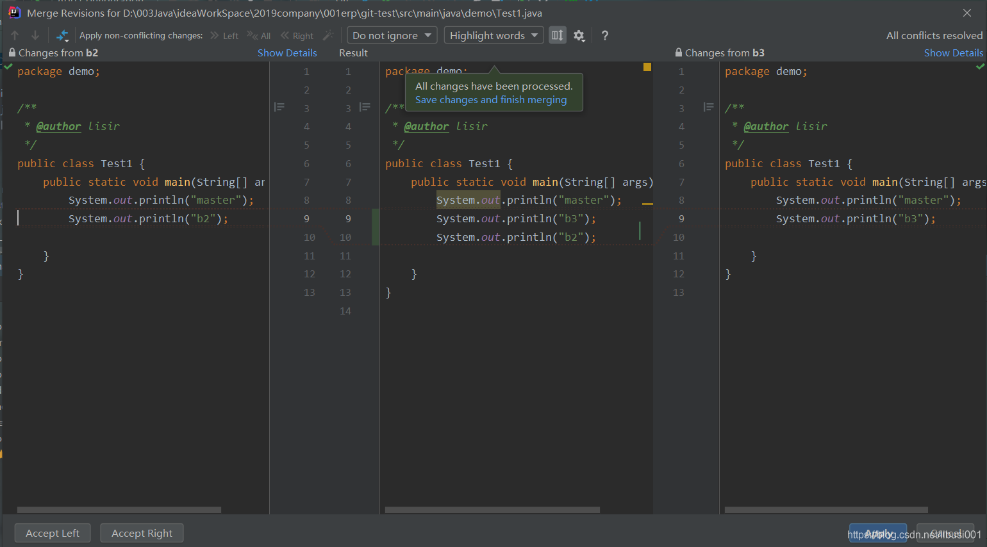987x547 pixels.
Task: Click the 'Changes from b3' label
Action: tap(725, 53)
